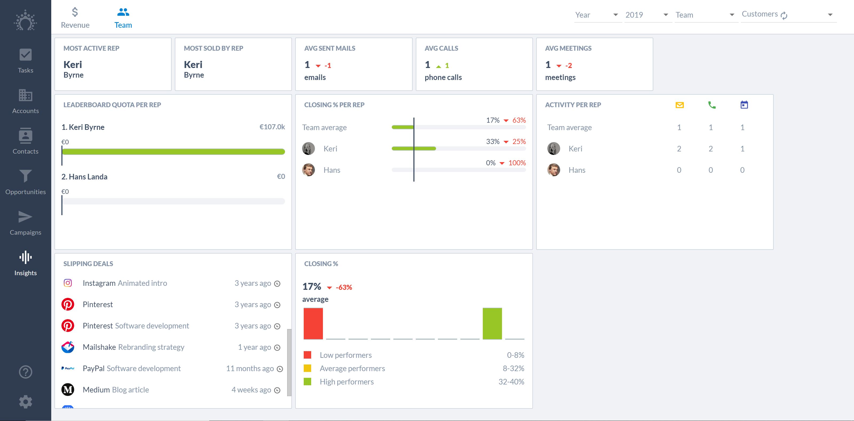854x421 pixels.
Task: Click the help question mark icon
Action: (25, 372)
